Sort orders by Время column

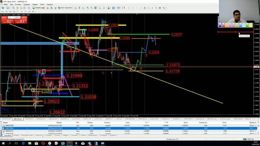[59, 122]
